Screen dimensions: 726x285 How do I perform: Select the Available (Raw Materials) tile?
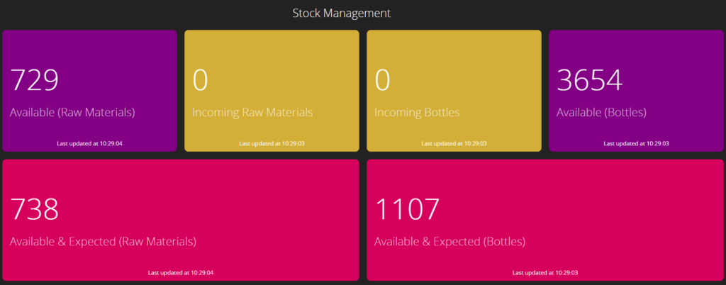89,91
